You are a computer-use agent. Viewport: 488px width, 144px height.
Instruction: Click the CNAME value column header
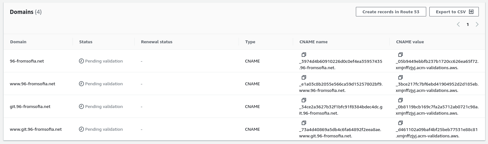point(410,42)
